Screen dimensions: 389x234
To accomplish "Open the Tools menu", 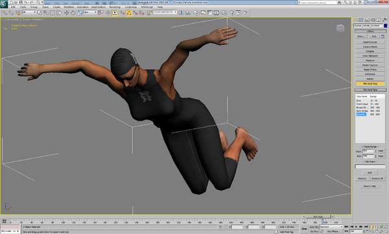I will (x=23, y=7).
